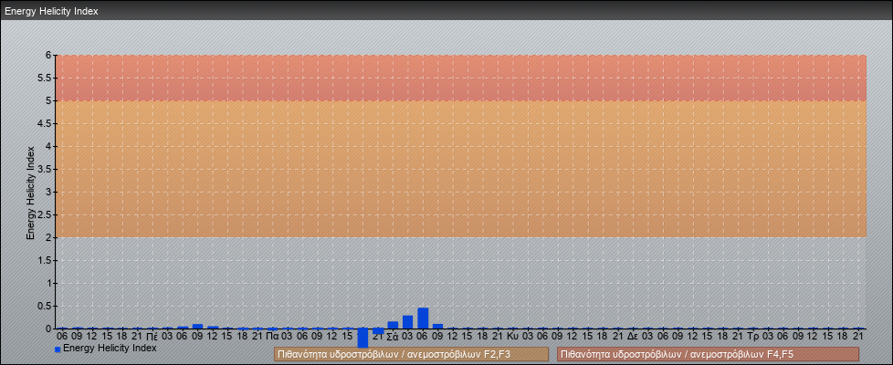Click the Σά day label on x-axis
Viewport: 893px width, 365px height.
pos(393,337)
